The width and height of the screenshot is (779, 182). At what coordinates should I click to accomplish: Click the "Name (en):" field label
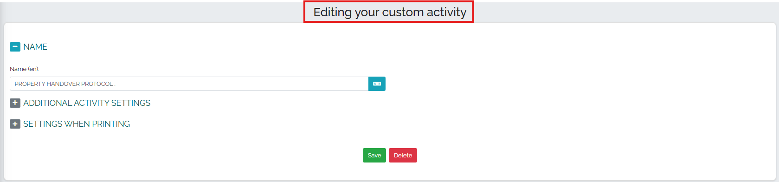25,69
